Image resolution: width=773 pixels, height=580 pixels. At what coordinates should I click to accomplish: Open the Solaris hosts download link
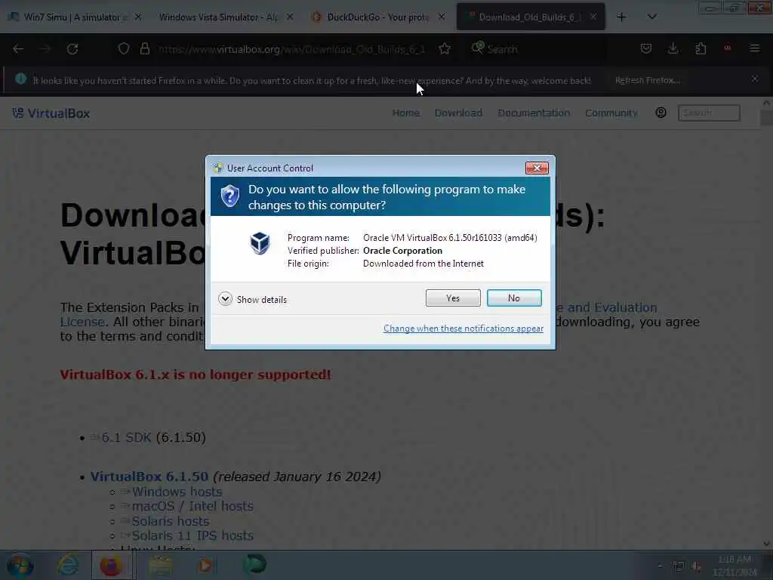[x=171, y=521]
